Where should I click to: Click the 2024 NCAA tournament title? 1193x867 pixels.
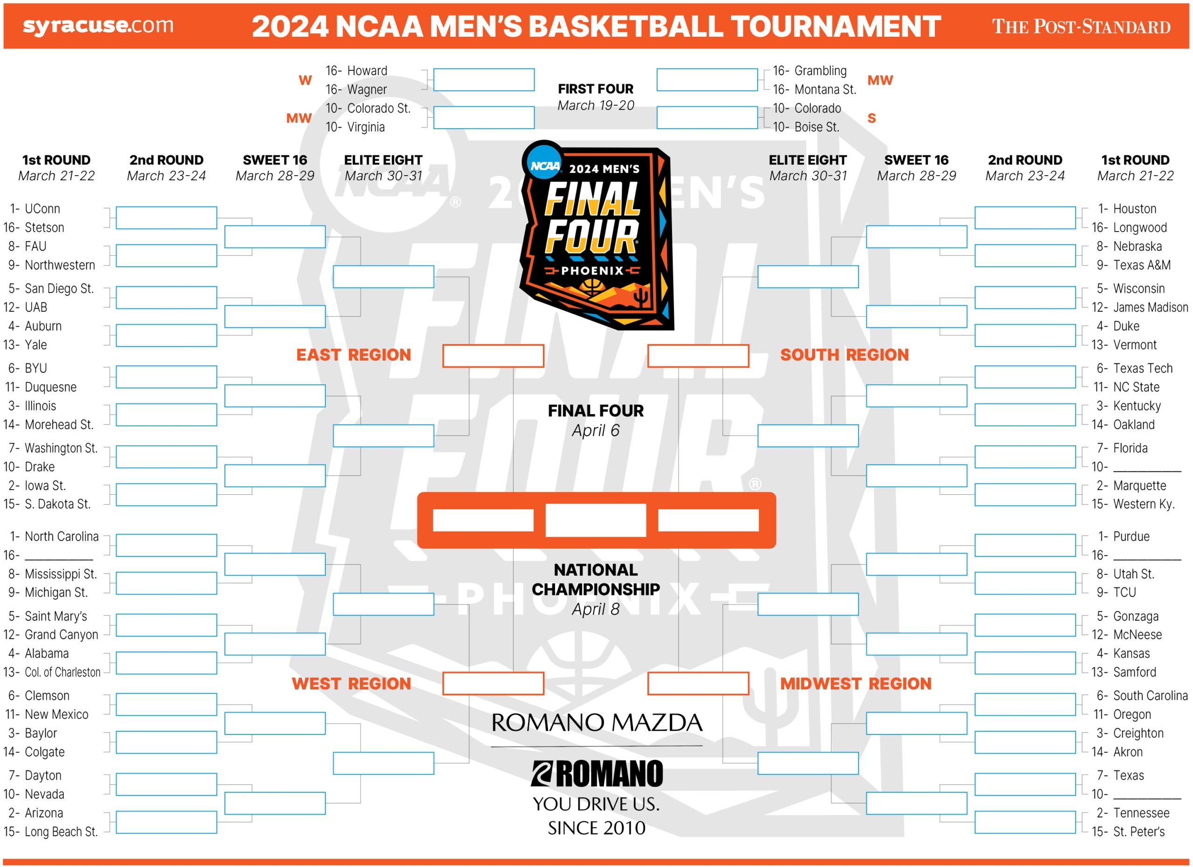596,26
